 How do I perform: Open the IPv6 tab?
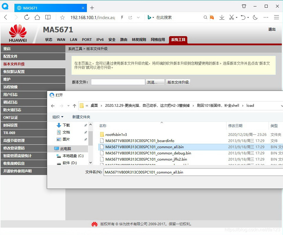pyautogui.click(x=100, y=40)
